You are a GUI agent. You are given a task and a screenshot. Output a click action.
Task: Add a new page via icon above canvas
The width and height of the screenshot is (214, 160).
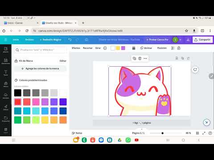[188, 58]
